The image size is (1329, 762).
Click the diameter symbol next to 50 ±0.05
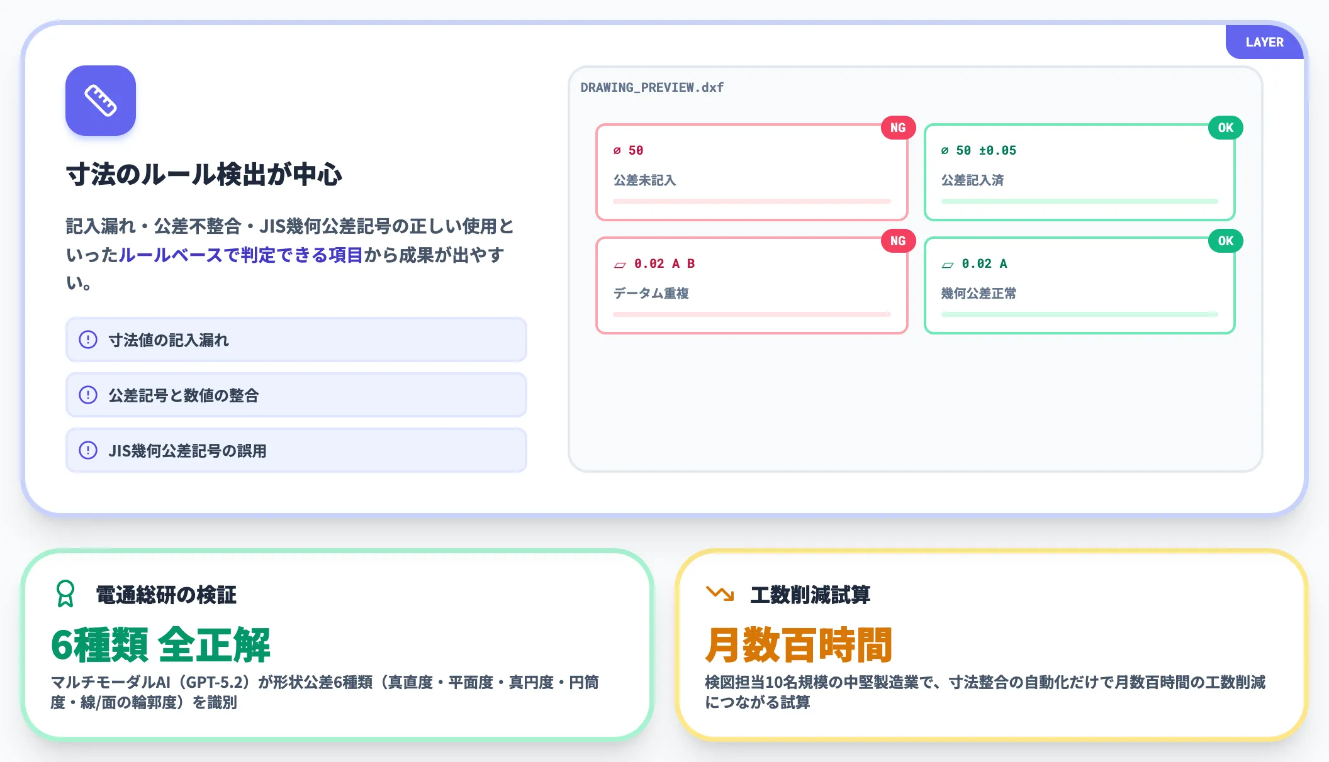tap(945, 151)
